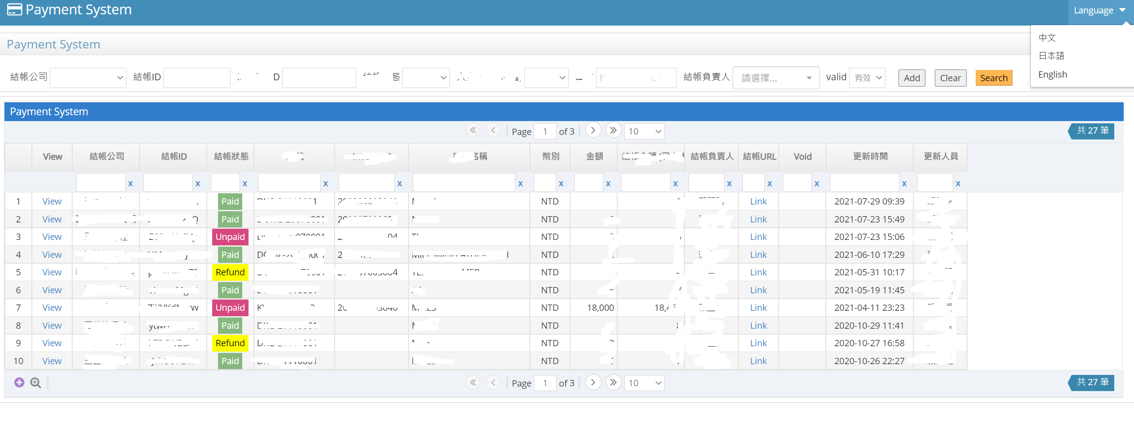
Task: Clear the 更新時間 column filter with x
Action: click(904, 183)
